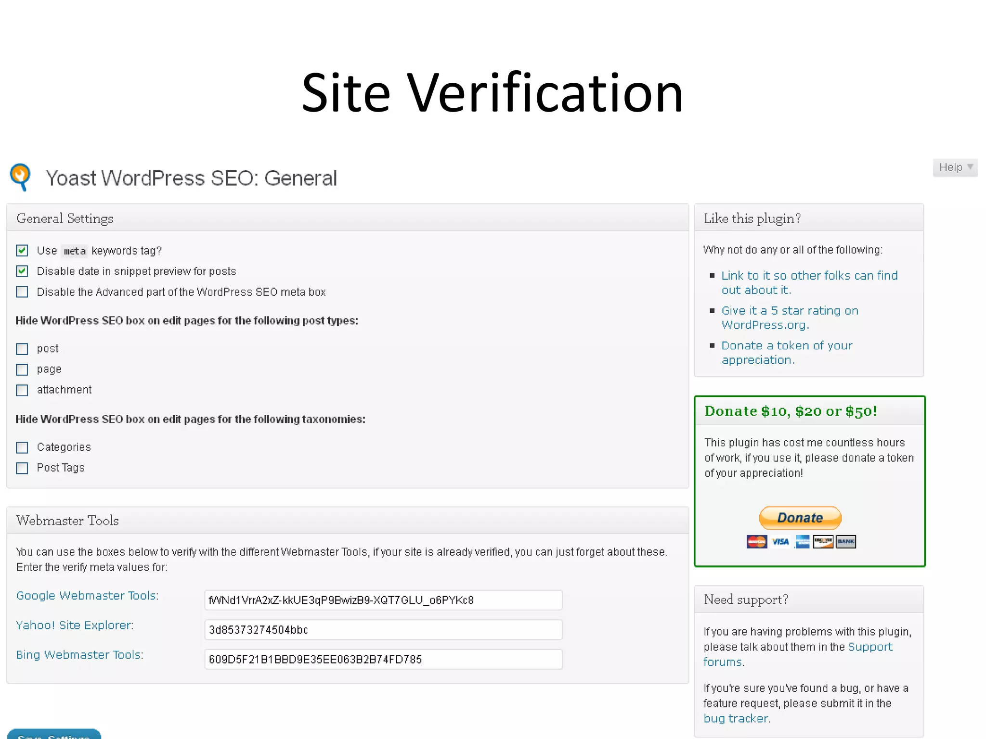
Task: Focus the Google Webmaster Tools verification field
Action: pos(383,600)
